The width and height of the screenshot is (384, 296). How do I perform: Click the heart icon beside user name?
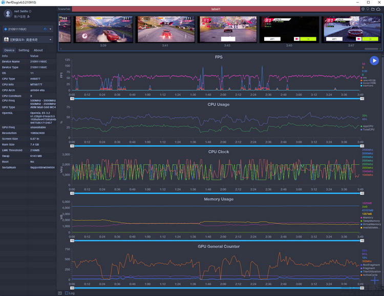coord(30,11)
